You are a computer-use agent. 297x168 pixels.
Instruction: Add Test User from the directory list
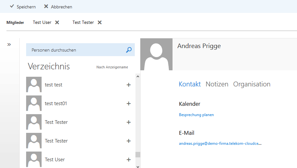coord(129,160)
